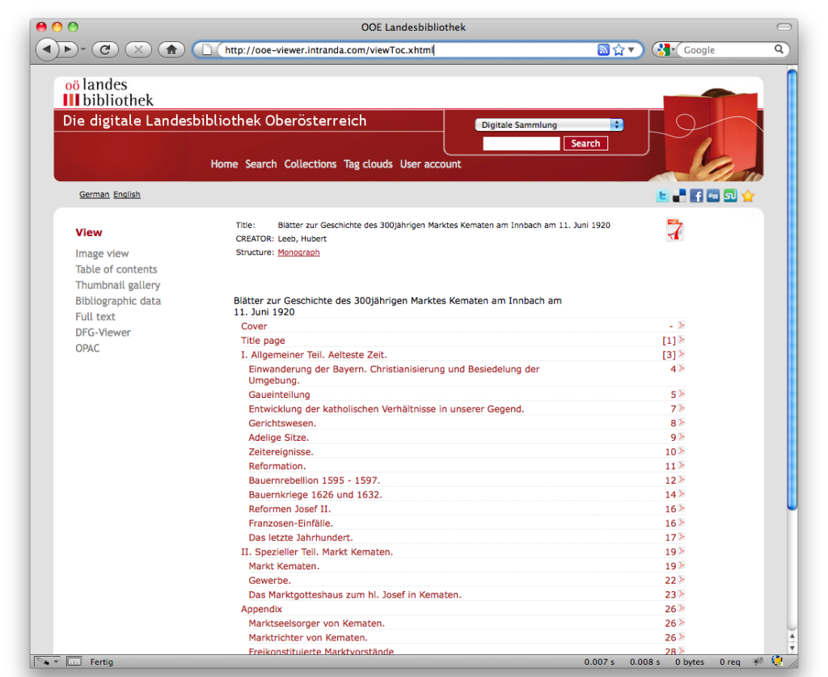The image size is (828, 677).
Task: Open Bibliographic data in sidebar
Action: coord(118,301)
